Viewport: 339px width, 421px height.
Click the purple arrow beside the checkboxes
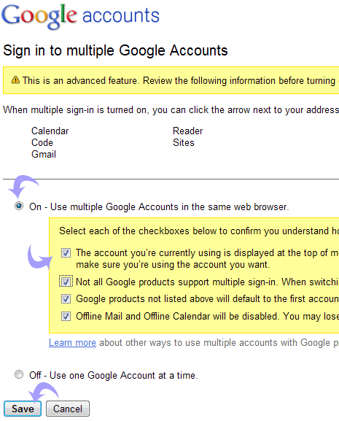[x=39, y=256]
